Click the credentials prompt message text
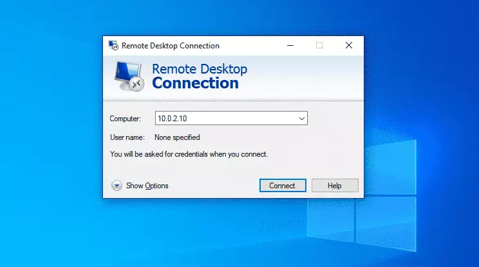 pyautogui.click(x=189, y=154)
